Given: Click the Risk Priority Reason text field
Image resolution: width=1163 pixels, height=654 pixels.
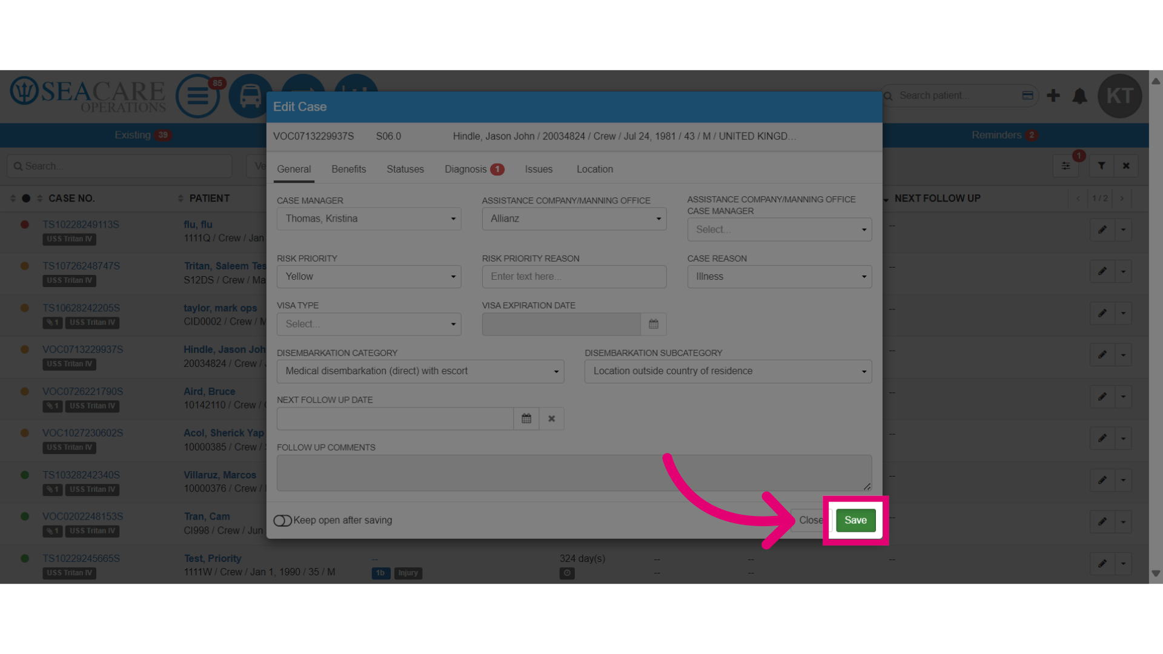Looking at the screenshot, I should click(x=574, y=277).
